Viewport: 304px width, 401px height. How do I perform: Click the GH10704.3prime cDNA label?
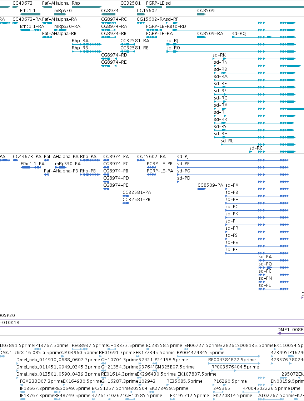tap(120, 360)
